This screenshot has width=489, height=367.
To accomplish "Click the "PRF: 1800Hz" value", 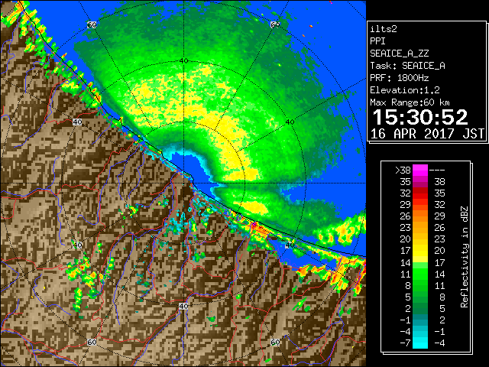I will [x=399, y=78].
